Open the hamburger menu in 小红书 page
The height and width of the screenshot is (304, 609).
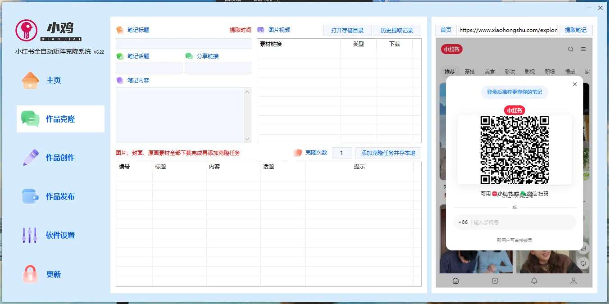pos(583,49)
